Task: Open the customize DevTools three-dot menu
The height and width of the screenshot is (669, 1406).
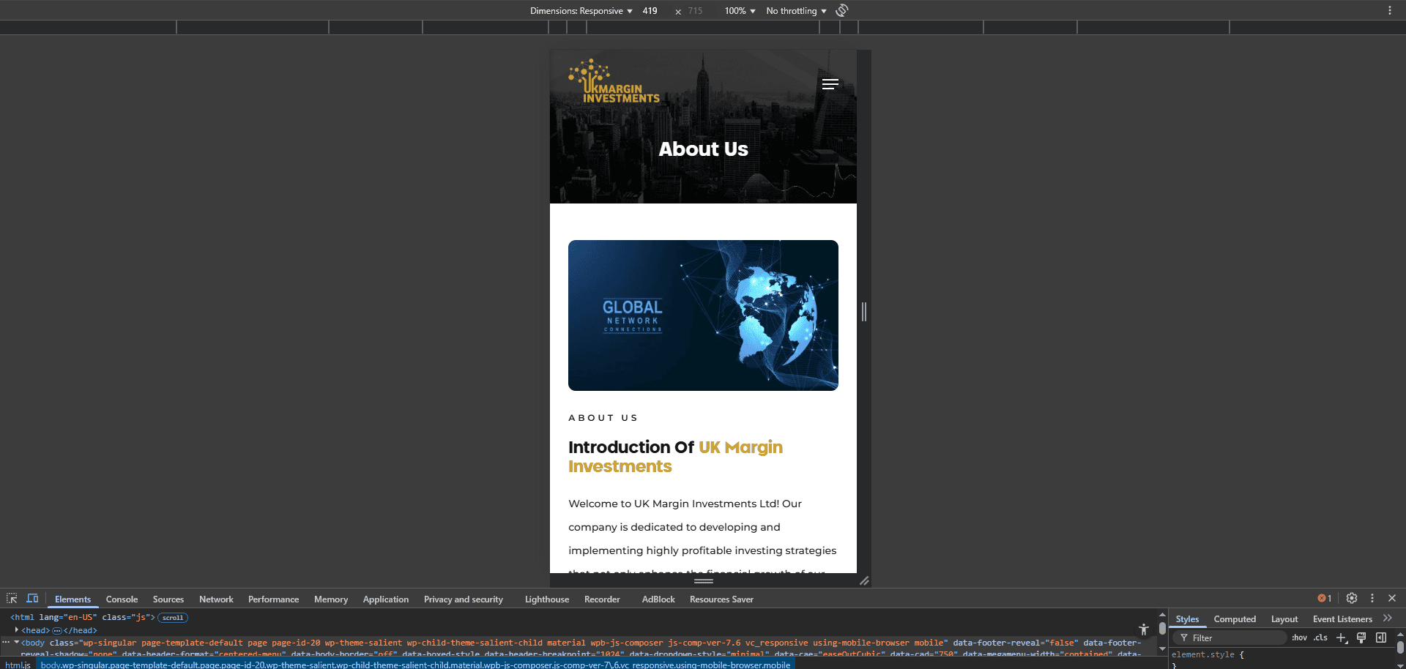Action: pyautogui.click(x=1372, y=598)
